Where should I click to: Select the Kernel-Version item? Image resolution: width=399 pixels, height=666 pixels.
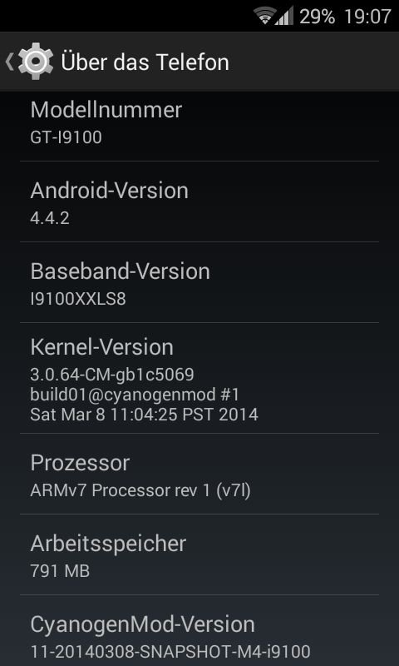click(x=199, y=378)
